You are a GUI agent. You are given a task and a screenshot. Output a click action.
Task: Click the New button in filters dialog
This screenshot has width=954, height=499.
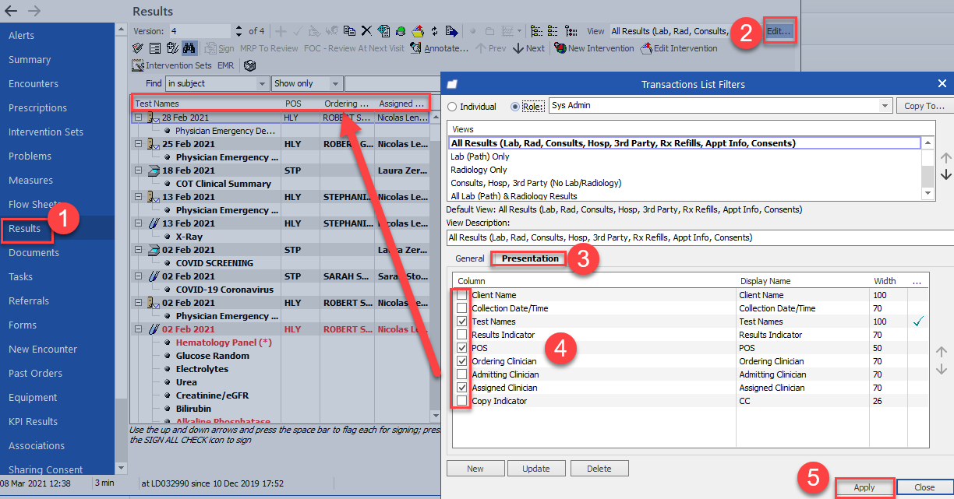coord(475,469)
